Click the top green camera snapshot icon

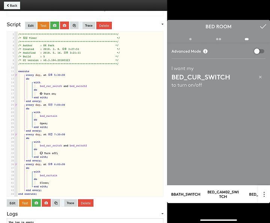(x=55, y=26)
